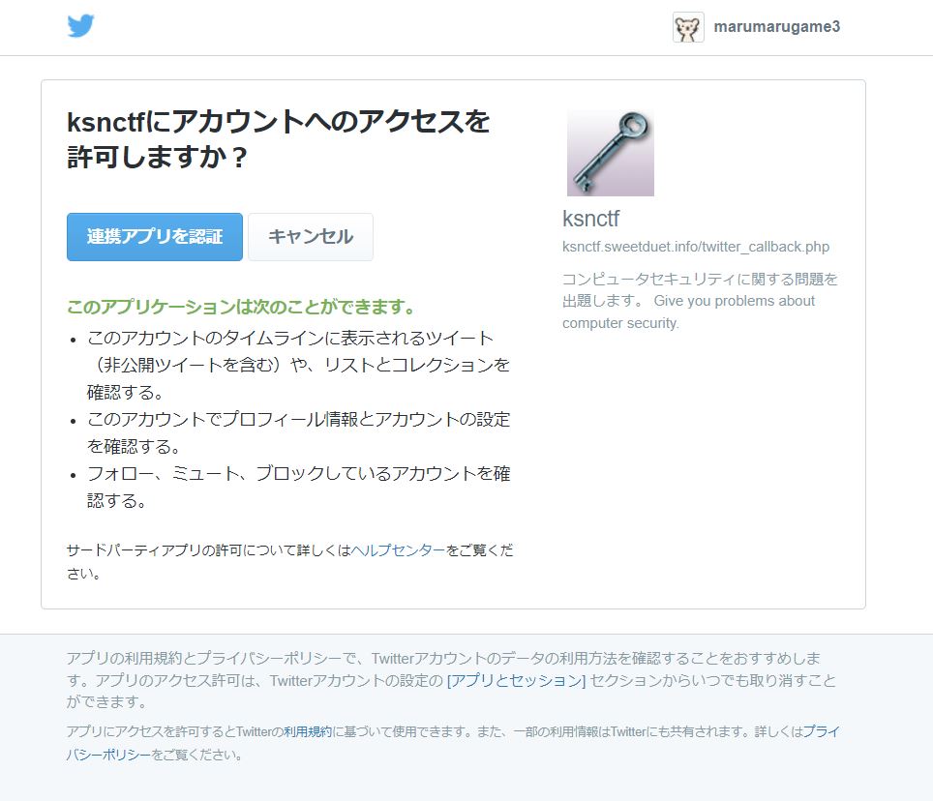Viewport: 933px width, 801px height.
Task: Click the green このアプリケーションは次のことができます heading
Action: (x=241, y=307)
